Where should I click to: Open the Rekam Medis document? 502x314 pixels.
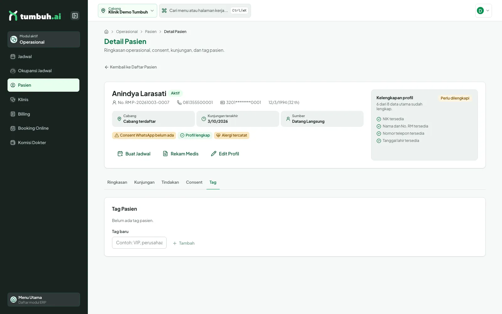pos(181,154)
